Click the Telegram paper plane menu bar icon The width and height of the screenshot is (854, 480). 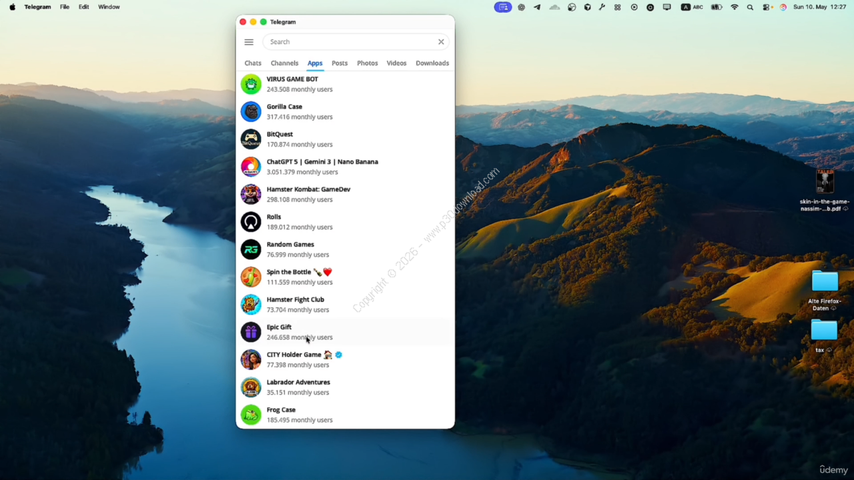(537, 7)
